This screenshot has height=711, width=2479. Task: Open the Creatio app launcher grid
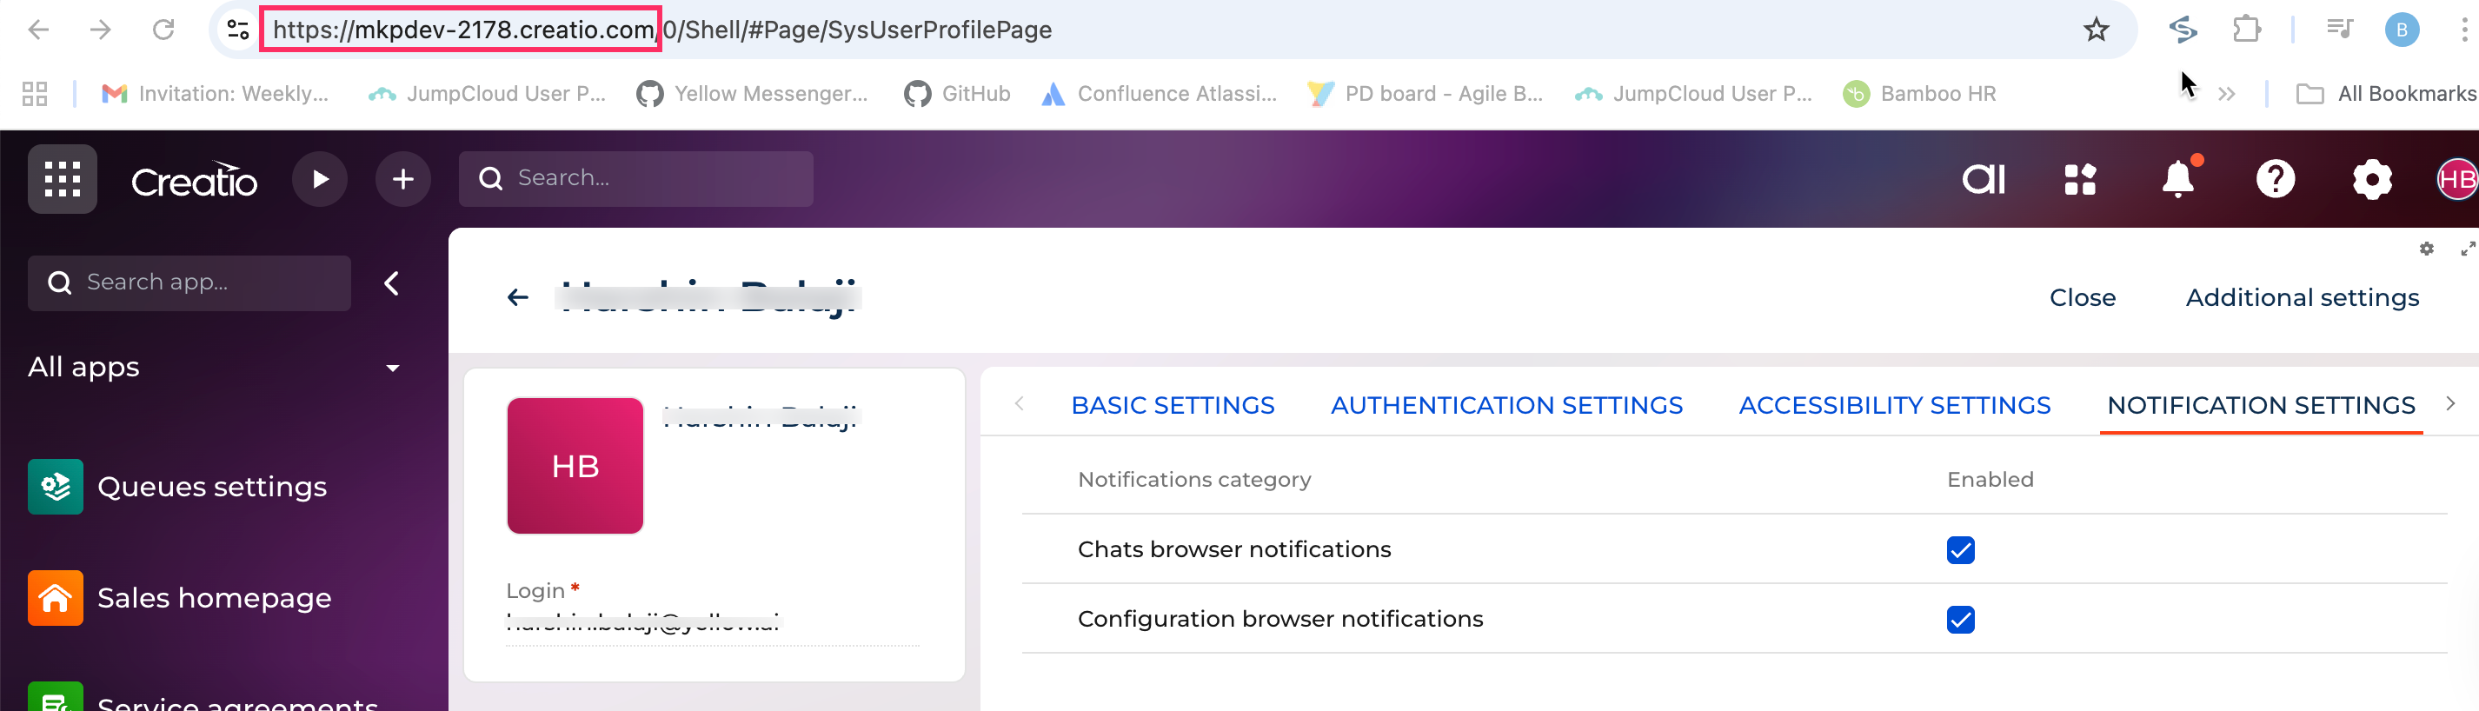click(63, 179)
